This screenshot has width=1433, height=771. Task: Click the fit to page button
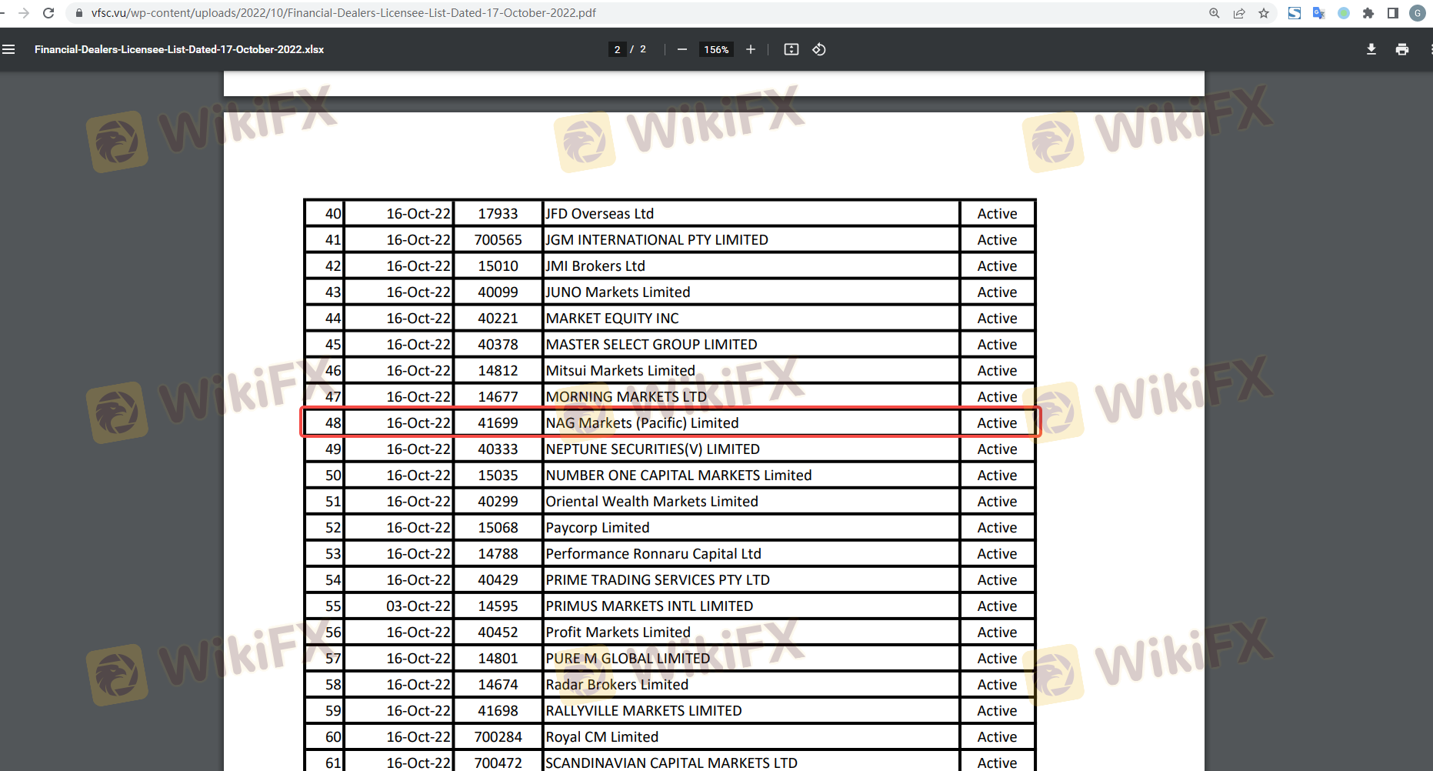(791, 49)
